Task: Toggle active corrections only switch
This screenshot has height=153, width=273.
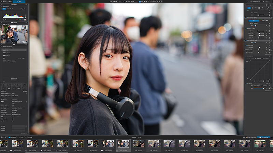Action: coord(270,5)
